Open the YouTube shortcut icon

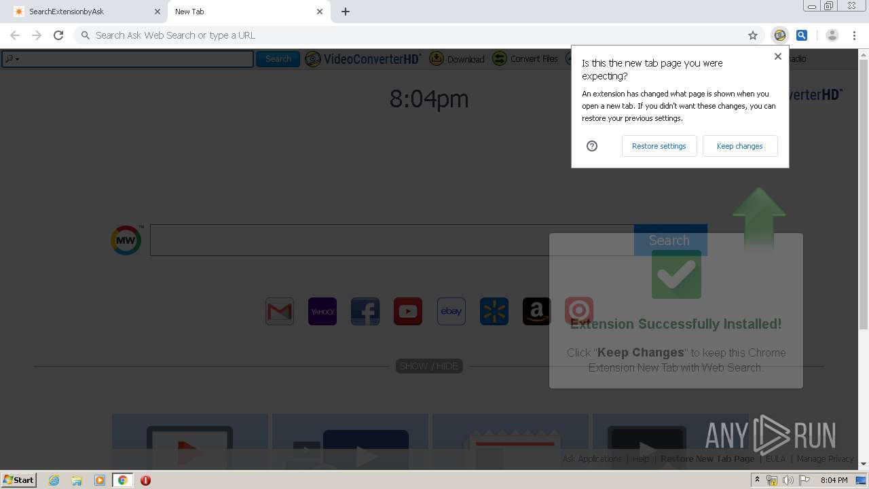[408, 312]
